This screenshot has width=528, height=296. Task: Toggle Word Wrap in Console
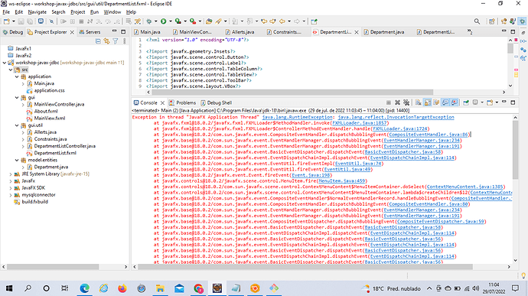point(436,102)
